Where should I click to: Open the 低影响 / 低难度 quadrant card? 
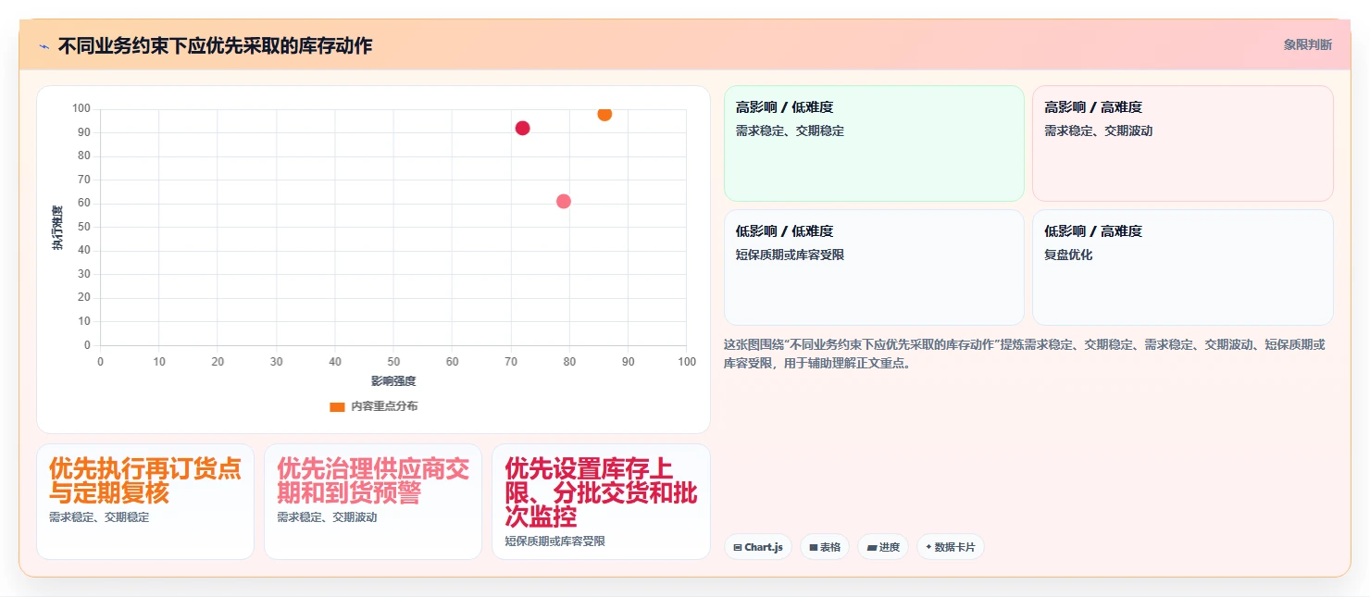click(874, 267)
